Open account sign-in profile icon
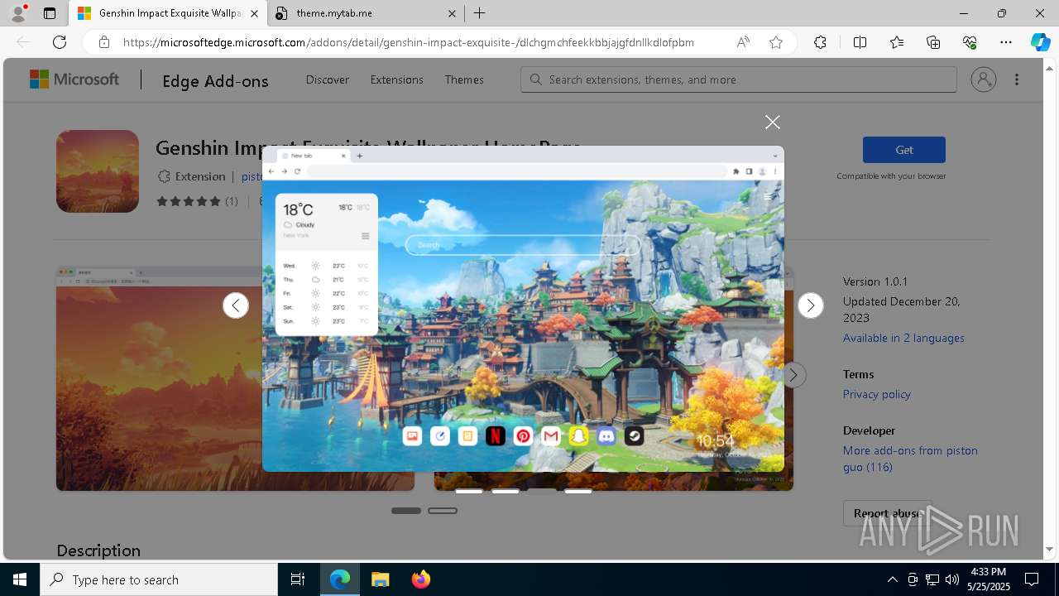This screenshot has width=1059, height=596. point(984,79)
